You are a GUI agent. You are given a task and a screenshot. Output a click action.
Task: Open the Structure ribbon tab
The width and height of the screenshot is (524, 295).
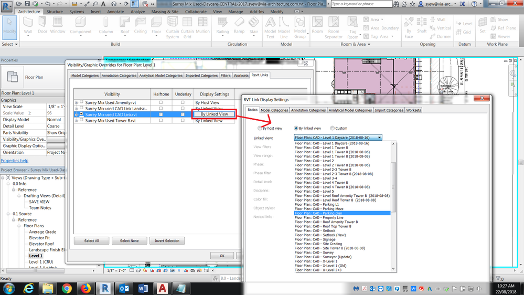coord(55,12)
